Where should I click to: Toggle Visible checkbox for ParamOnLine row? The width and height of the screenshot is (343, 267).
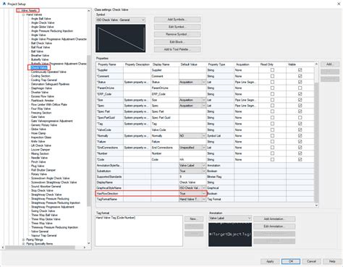coord(300,88)
